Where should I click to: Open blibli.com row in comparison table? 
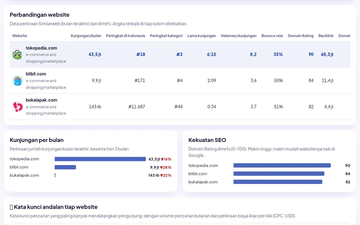coord(180,80)
